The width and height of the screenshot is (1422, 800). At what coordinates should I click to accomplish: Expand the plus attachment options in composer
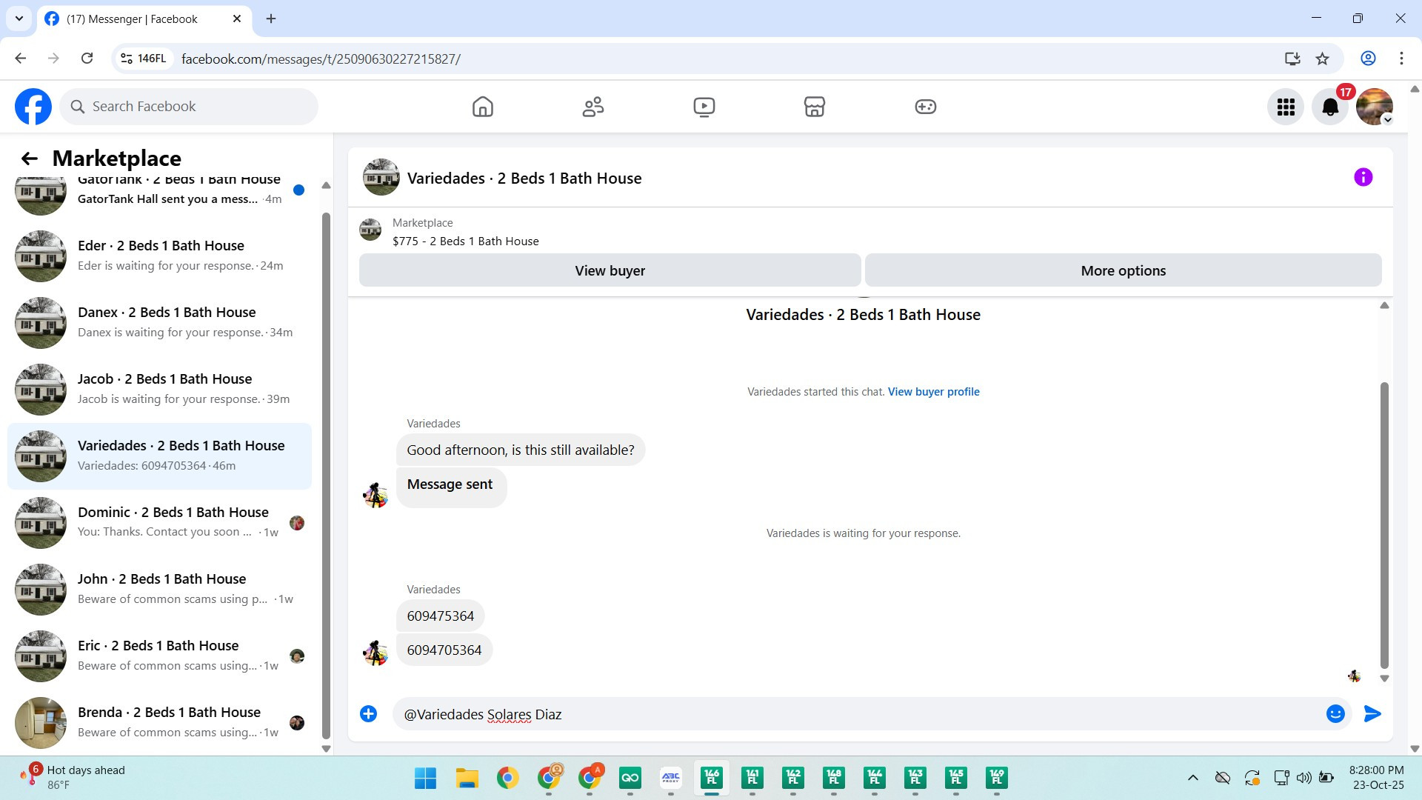click(368, 713)
